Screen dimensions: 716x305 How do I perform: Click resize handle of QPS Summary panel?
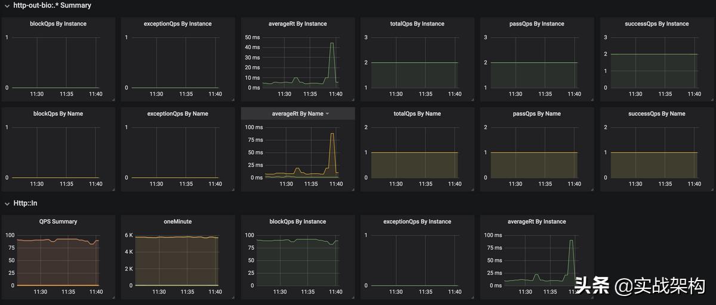pos(113,297)
